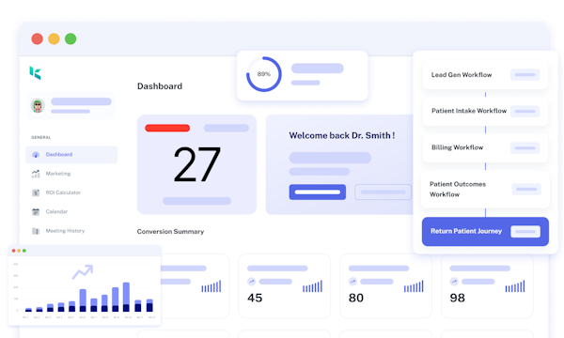
Task: Open the Patient Intake Workflow card
Action: coord(485,111)
